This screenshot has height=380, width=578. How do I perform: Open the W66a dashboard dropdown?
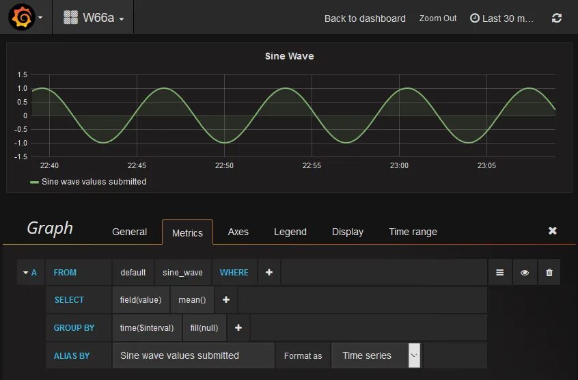point(94,17)
